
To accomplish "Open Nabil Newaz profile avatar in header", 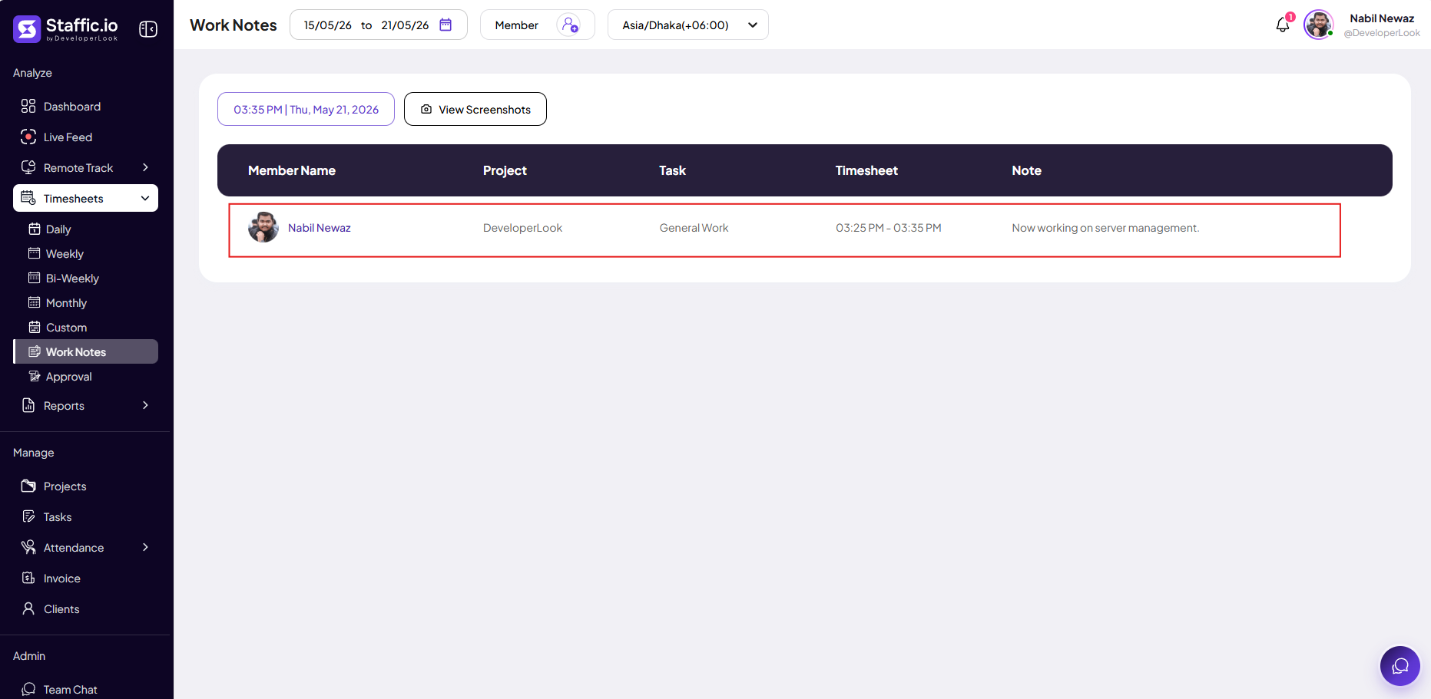I will coord(1319,25).
